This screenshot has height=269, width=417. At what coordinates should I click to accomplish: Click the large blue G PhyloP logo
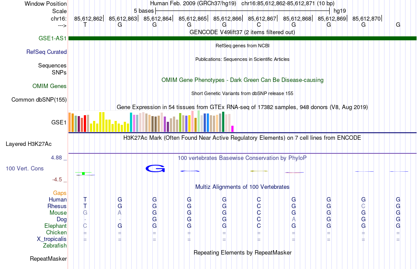[x=155, y=168]
